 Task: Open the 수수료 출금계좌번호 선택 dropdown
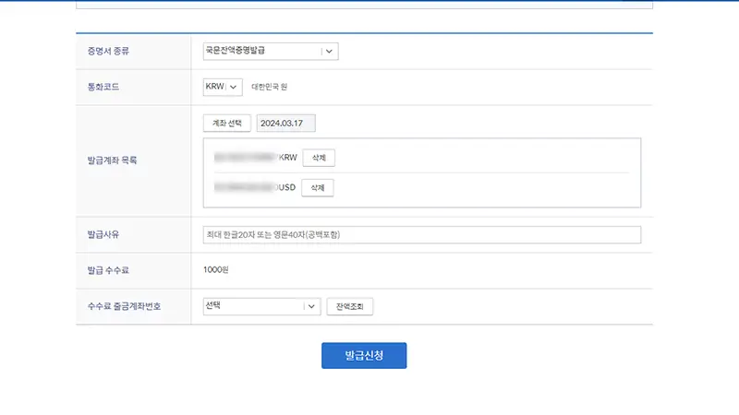click(x=261, y=306)
